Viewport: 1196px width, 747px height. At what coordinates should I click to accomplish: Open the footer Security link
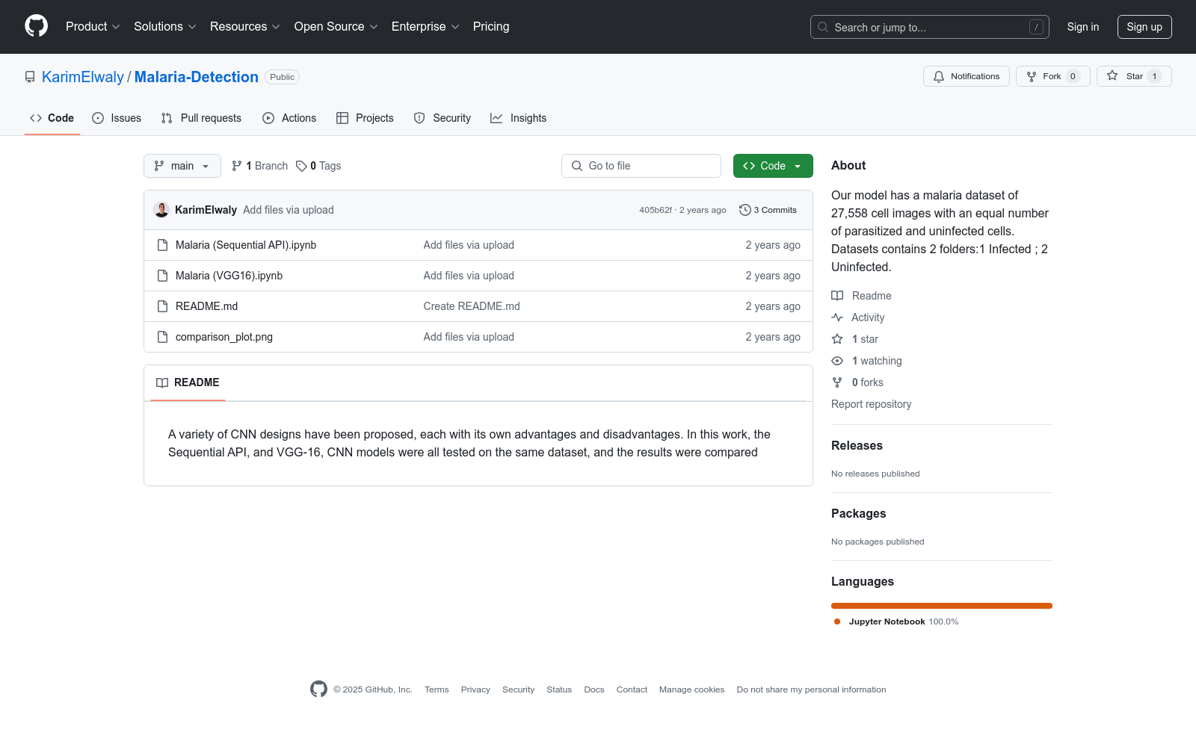coord(518,689)
